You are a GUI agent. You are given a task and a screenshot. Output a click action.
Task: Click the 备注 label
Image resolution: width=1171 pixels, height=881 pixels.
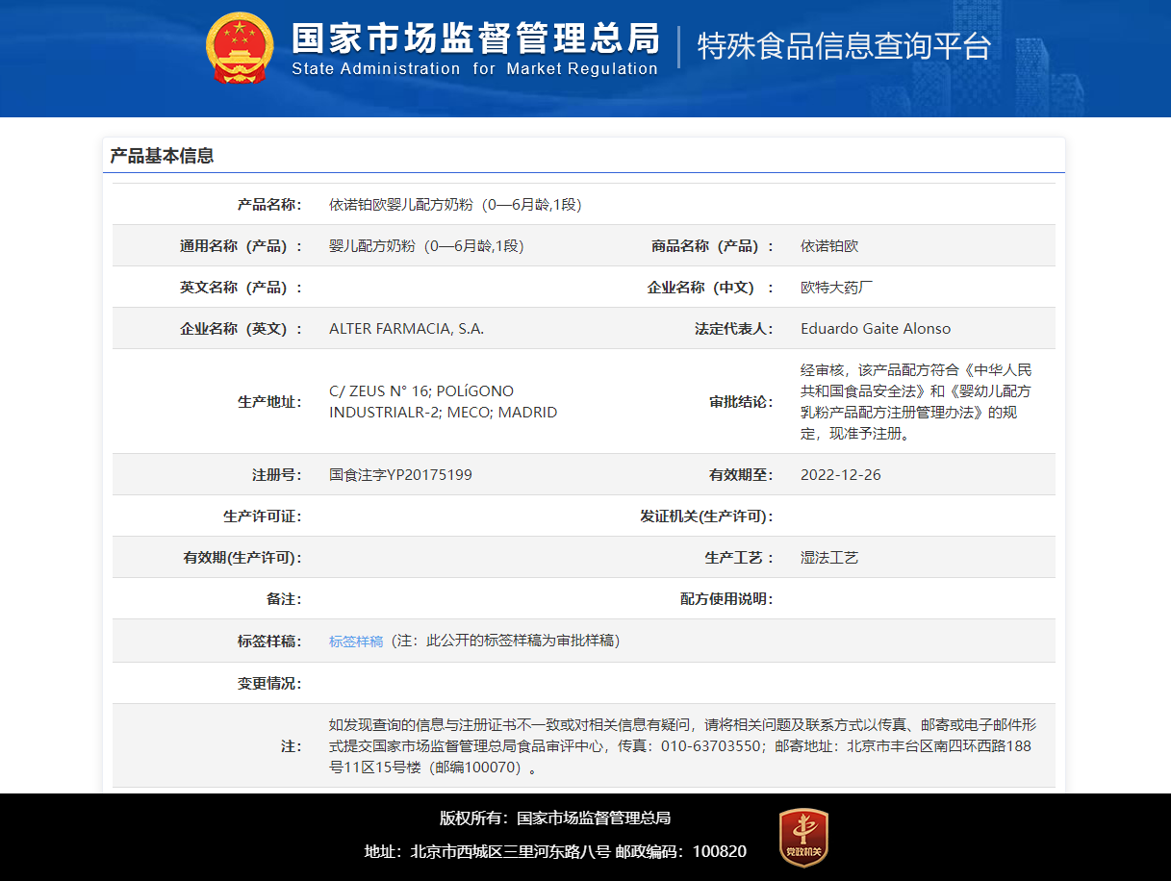pyautogui.click(x=284, y=599)
